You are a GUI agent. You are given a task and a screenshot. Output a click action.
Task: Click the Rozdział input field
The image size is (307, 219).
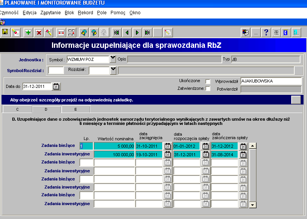(99, 71)
